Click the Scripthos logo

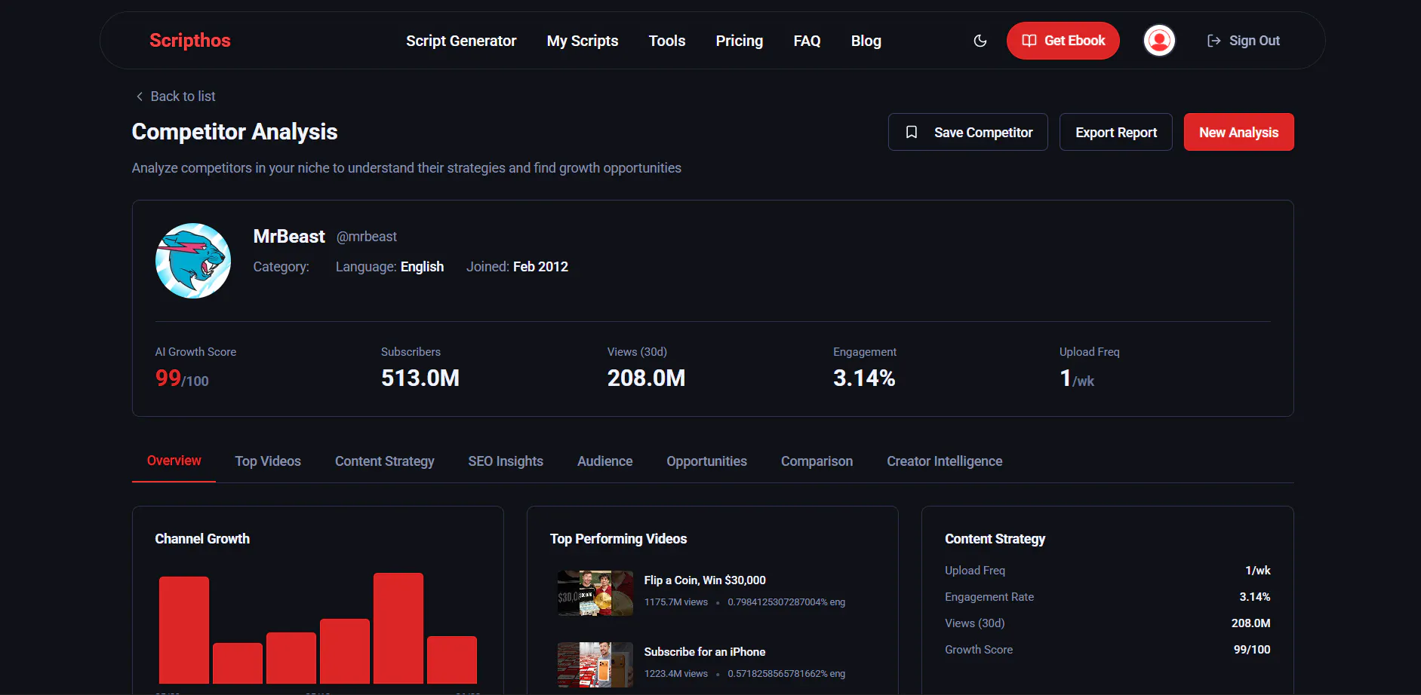click(x=190, y=41)
